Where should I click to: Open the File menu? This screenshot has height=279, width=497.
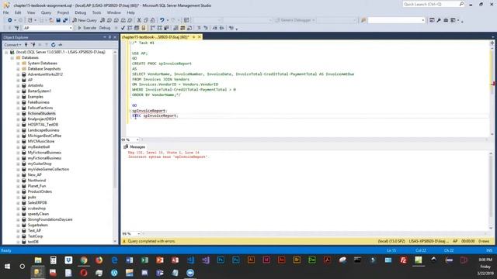tap(6, 12)
